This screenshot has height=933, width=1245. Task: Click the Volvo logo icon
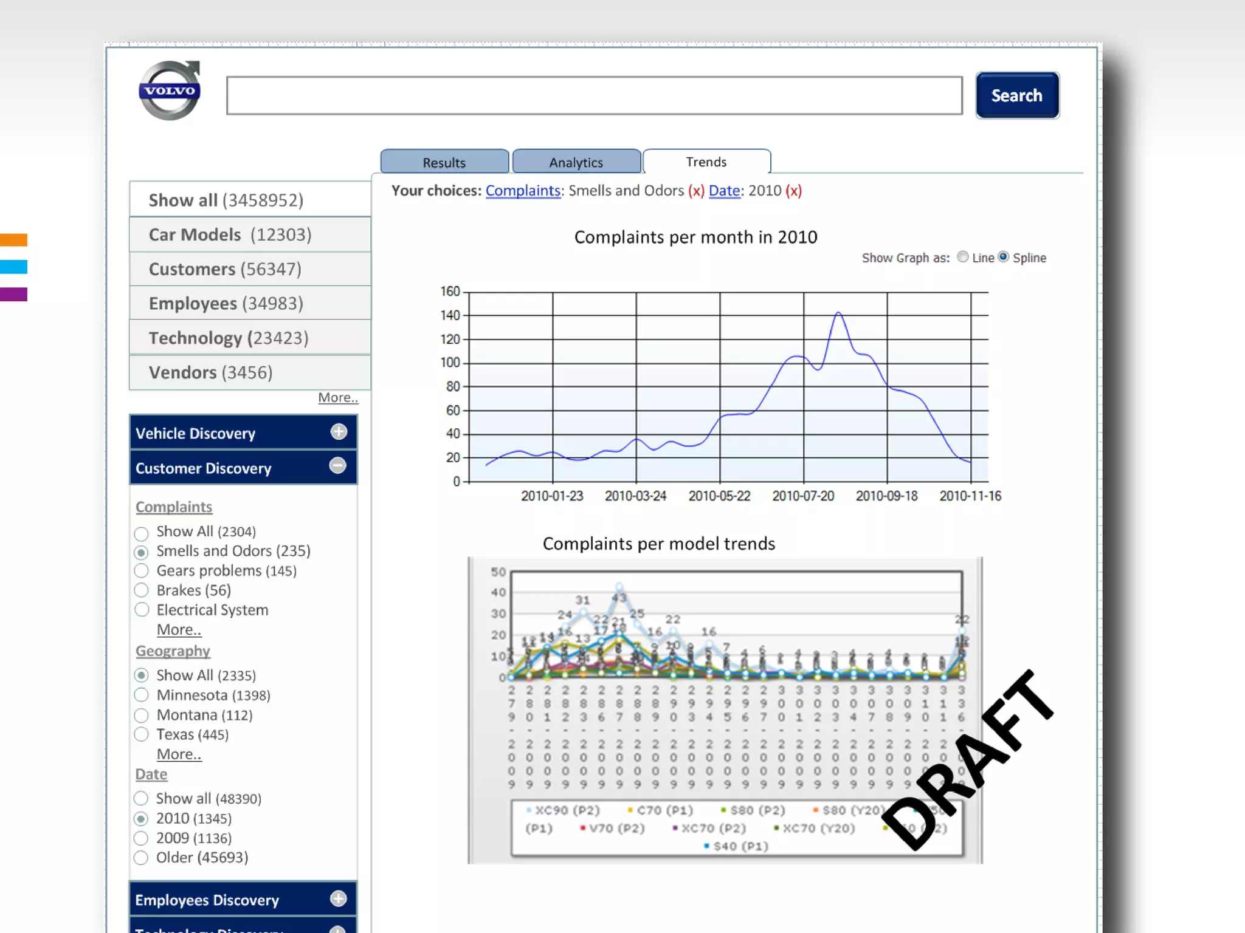[x=170, y=91]
